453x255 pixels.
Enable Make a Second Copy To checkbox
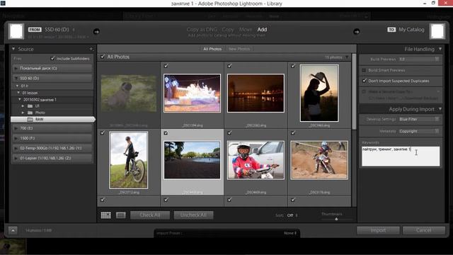pyautogui.click(x=364, y=91)
